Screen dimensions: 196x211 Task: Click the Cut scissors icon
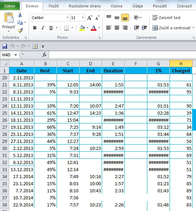(x=20, y=15)
